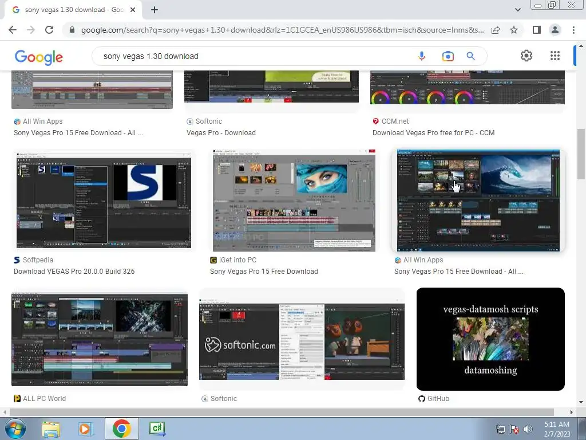Open the All Win Apps timeline screenshot thumbnail

click(x=92, y=90)
